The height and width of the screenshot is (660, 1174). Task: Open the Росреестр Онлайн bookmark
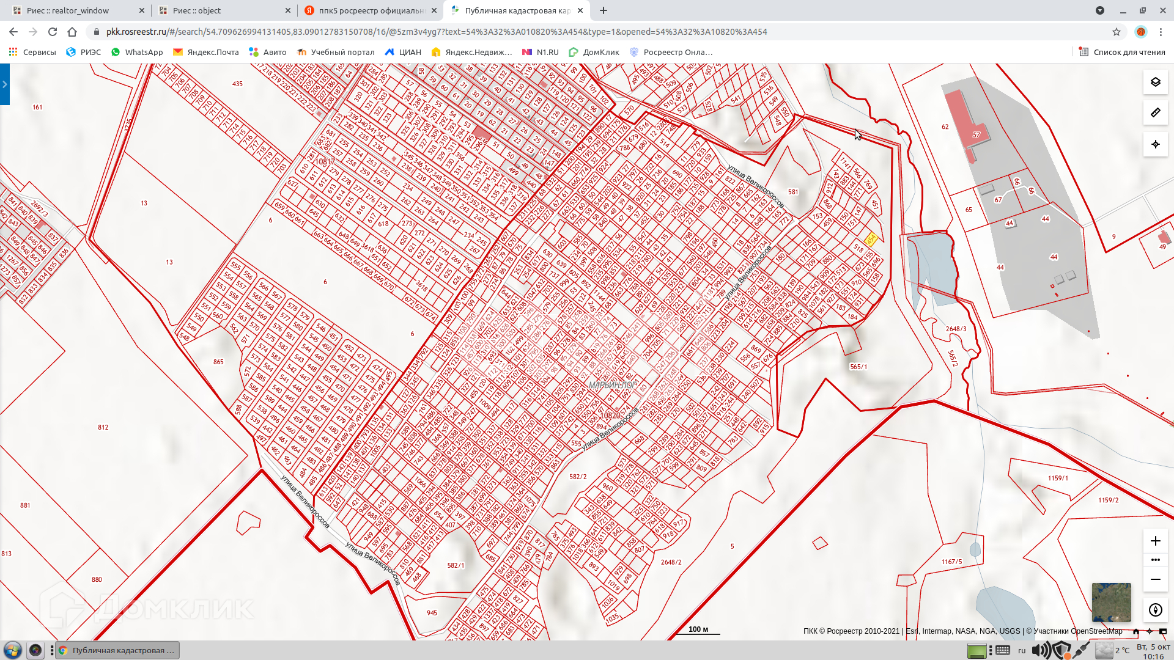point(671,52)
